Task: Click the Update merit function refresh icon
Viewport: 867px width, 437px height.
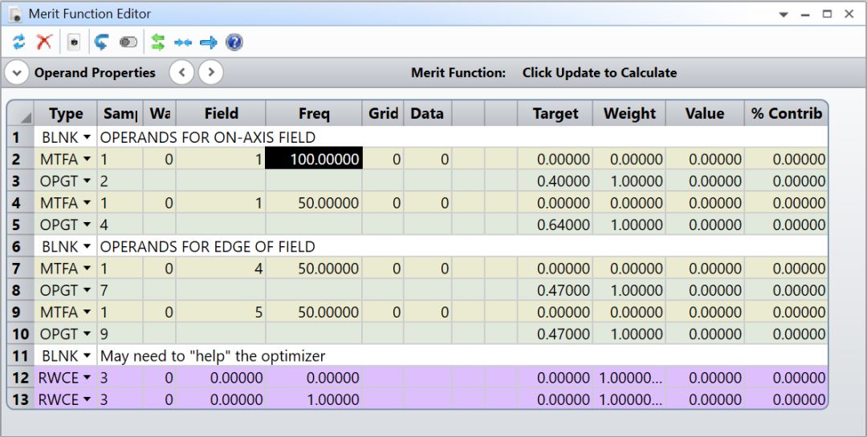Action: tap(19, 42)
